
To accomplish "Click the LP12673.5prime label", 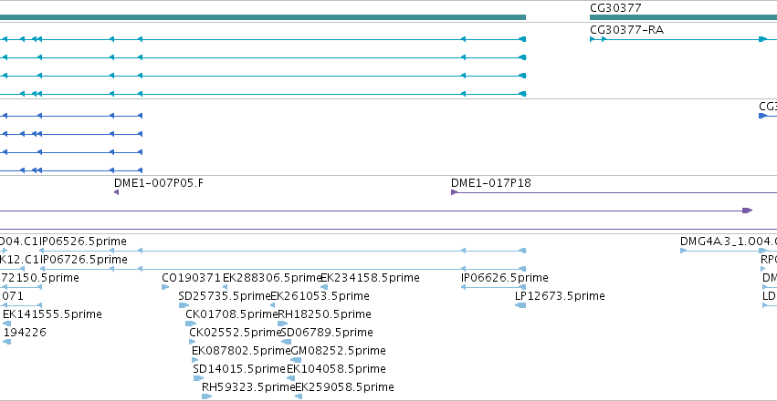I will pyautogui.click(x=560, y=296).
